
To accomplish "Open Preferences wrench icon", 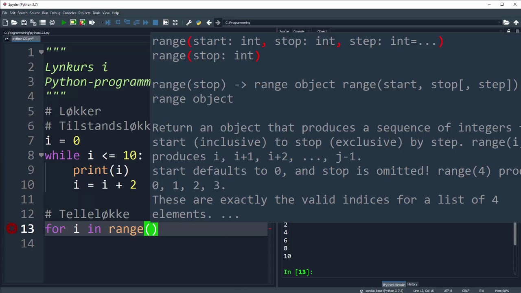I will (189, 22).
